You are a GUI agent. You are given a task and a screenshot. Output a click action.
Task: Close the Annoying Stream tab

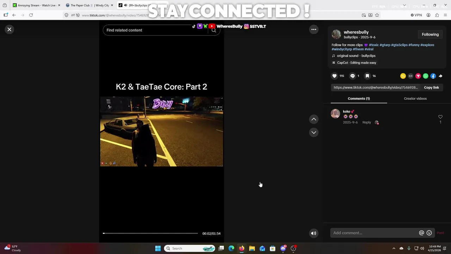(x=59, y=5)
